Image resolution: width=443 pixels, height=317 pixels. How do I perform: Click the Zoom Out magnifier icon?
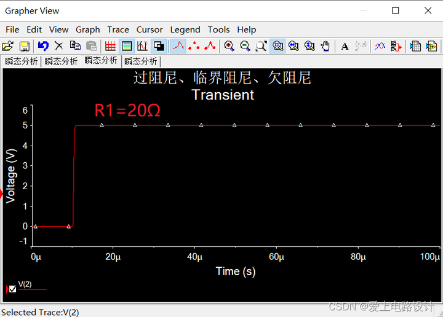245,46
